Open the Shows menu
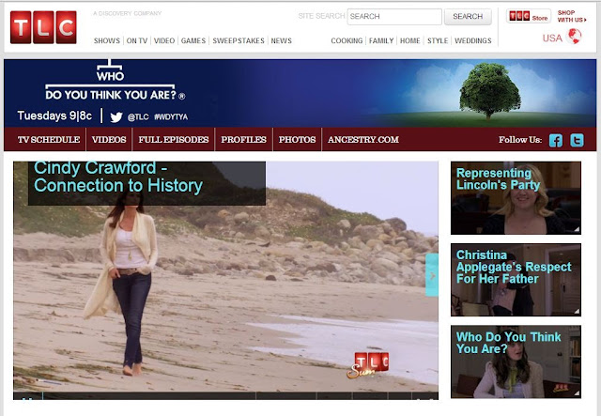Viewport: 601px width, 416px height. pyautogui.click(x=107, y=40)
